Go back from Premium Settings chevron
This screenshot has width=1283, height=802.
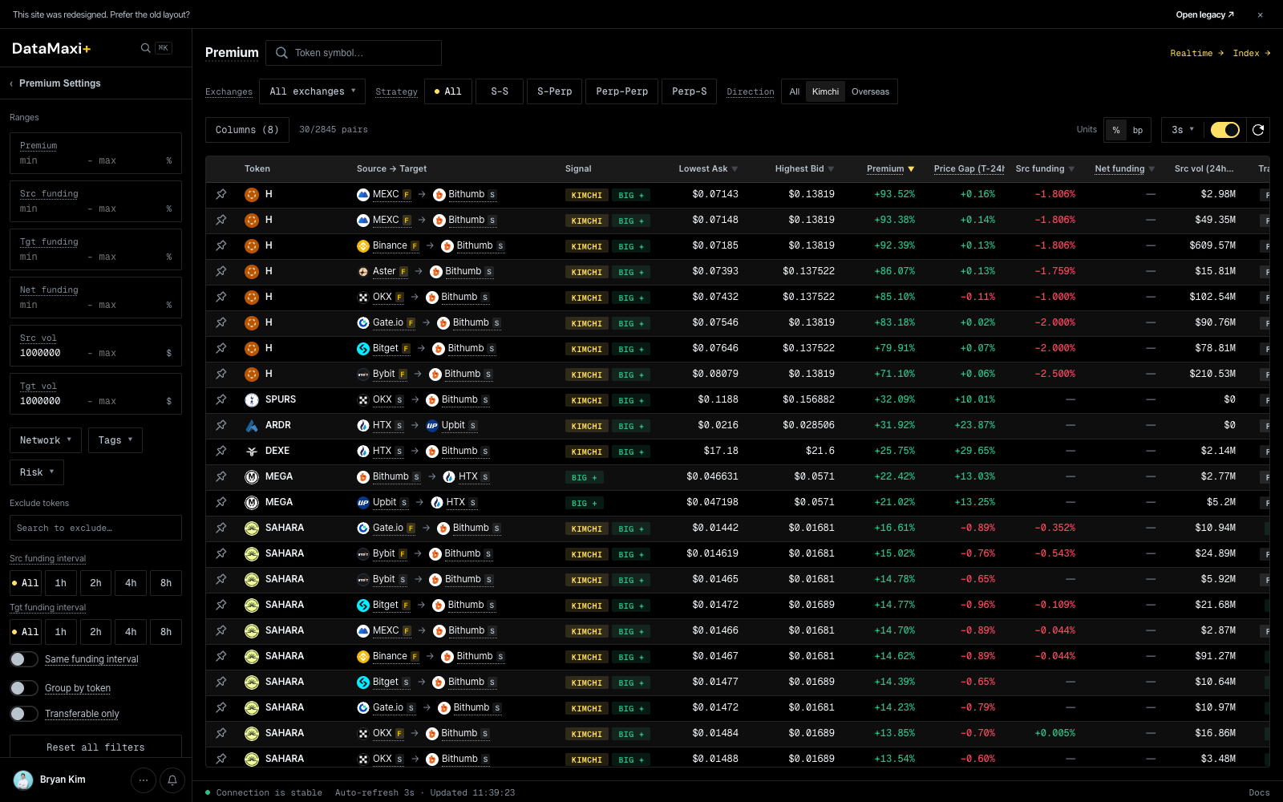click(x=11, y=83)
